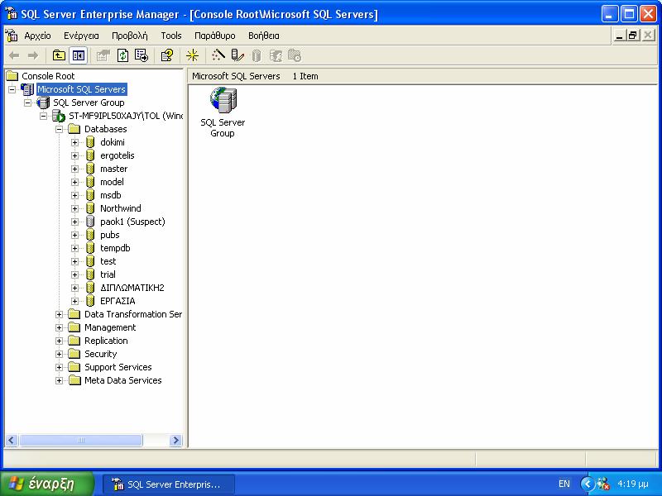Click the ΕΡΓΑΣΙΑ database icon

[90, 301]
